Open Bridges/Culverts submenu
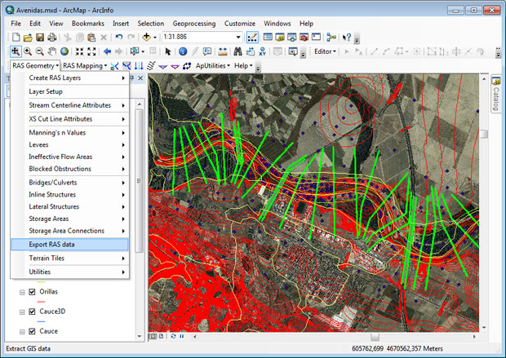506x358 pixels. click(x=69, y=183)
